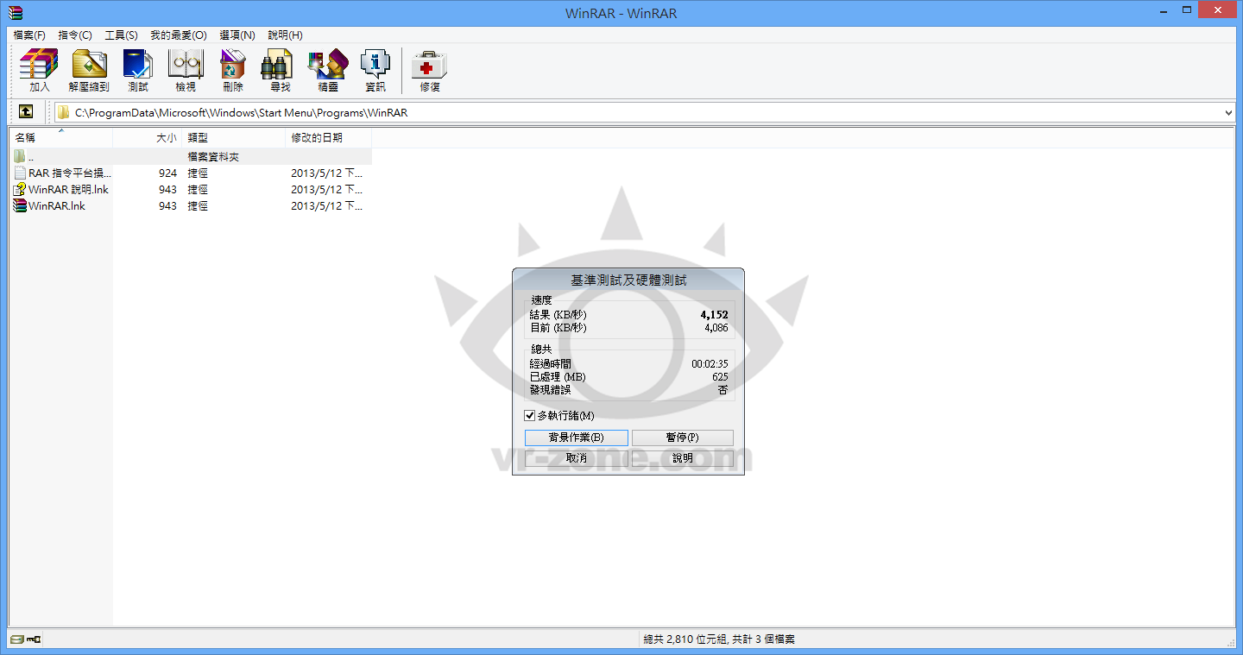
Task: Toggle the 多執行緒(M) multithreading checkbox
Action: pyautogui.click(x=530, y=415)
